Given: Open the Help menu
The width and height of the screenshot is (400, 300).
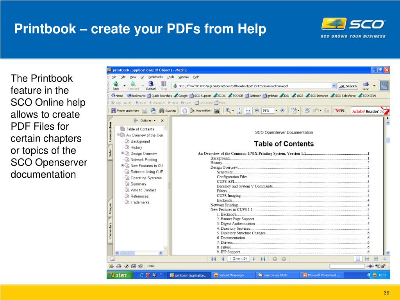Looking at the screenshot, I should (x=196, y=77).
